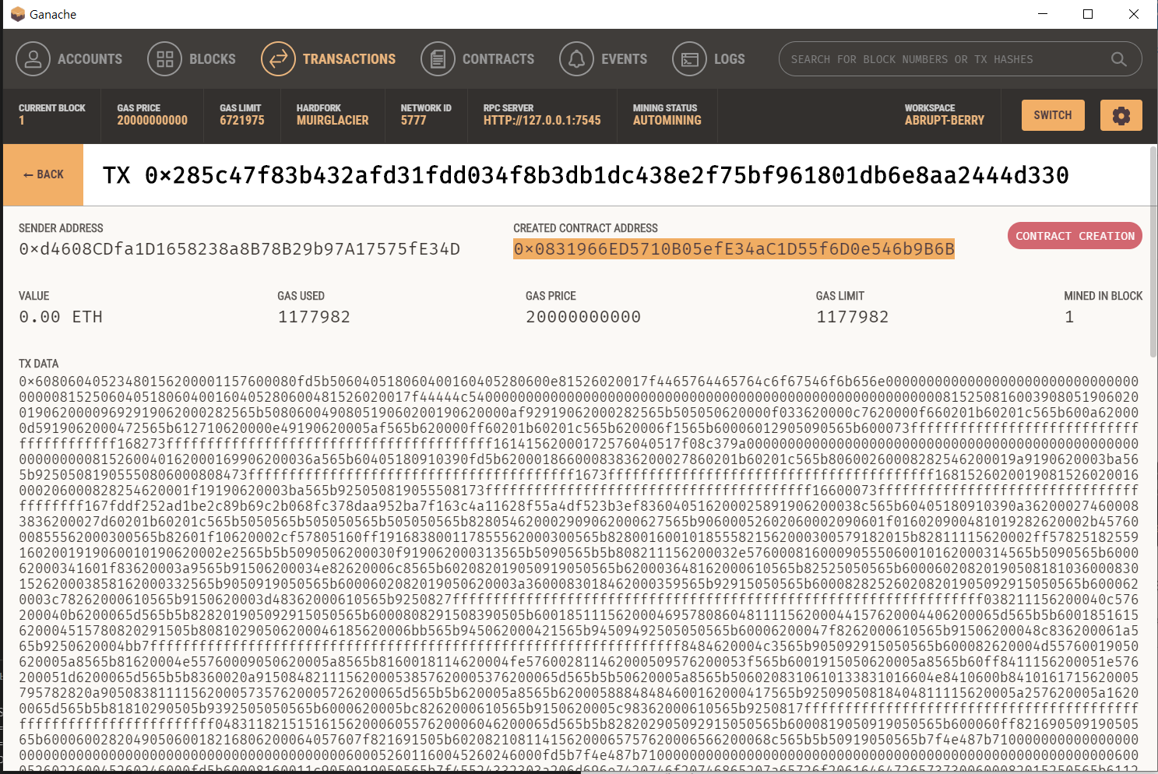Open the Blocks grid icon
This screenshot has height=774, width=1158.
(164, 59)
